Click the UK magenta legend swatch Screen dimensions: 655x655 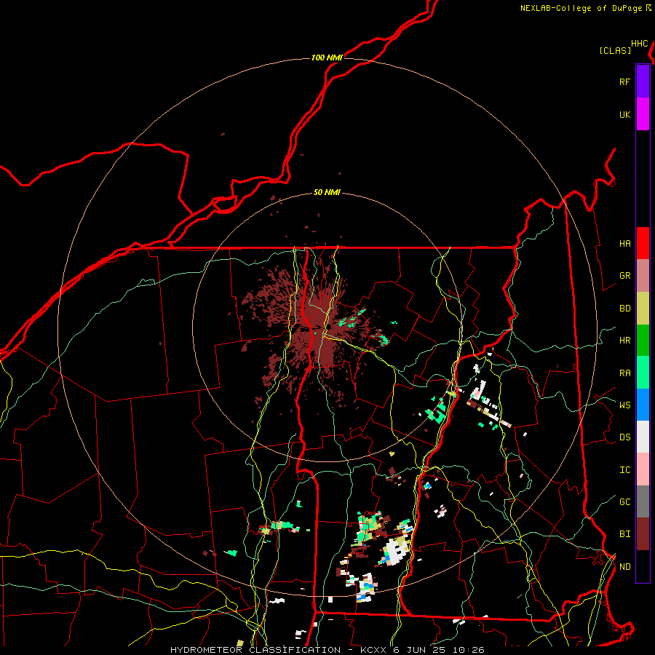pos(643,114)
